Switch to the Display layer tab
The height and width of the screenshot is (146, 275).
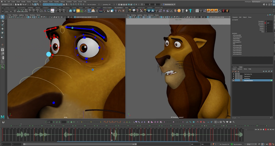tap(235, 67)
